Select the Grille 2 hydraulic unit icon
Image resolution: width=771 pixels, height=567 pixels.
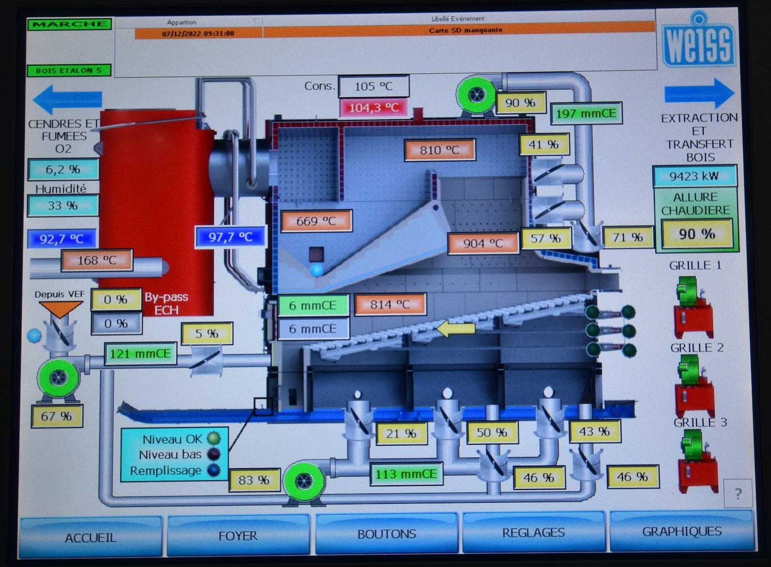694,386
